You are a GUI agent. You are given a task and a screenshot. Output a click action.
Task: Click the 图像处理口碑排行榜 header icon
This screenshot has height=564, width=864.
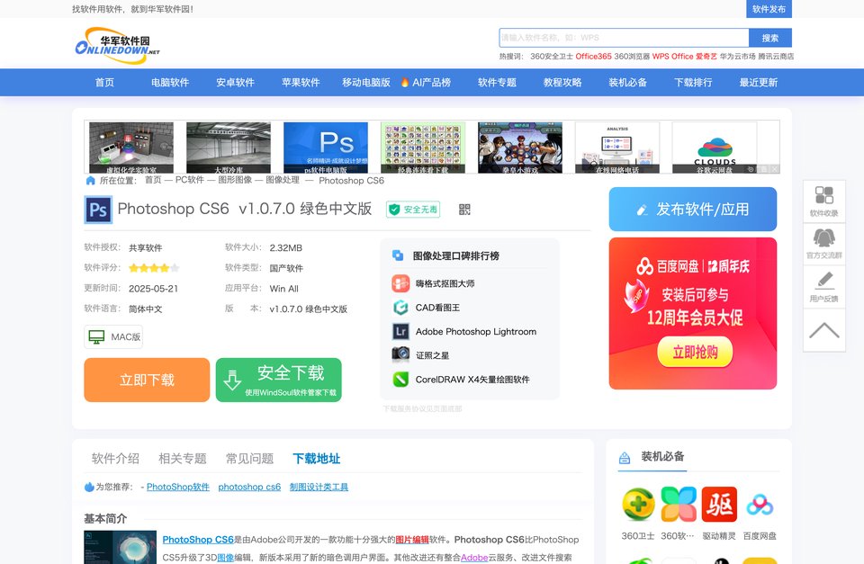pyautogui.click(x=398, y=255)
